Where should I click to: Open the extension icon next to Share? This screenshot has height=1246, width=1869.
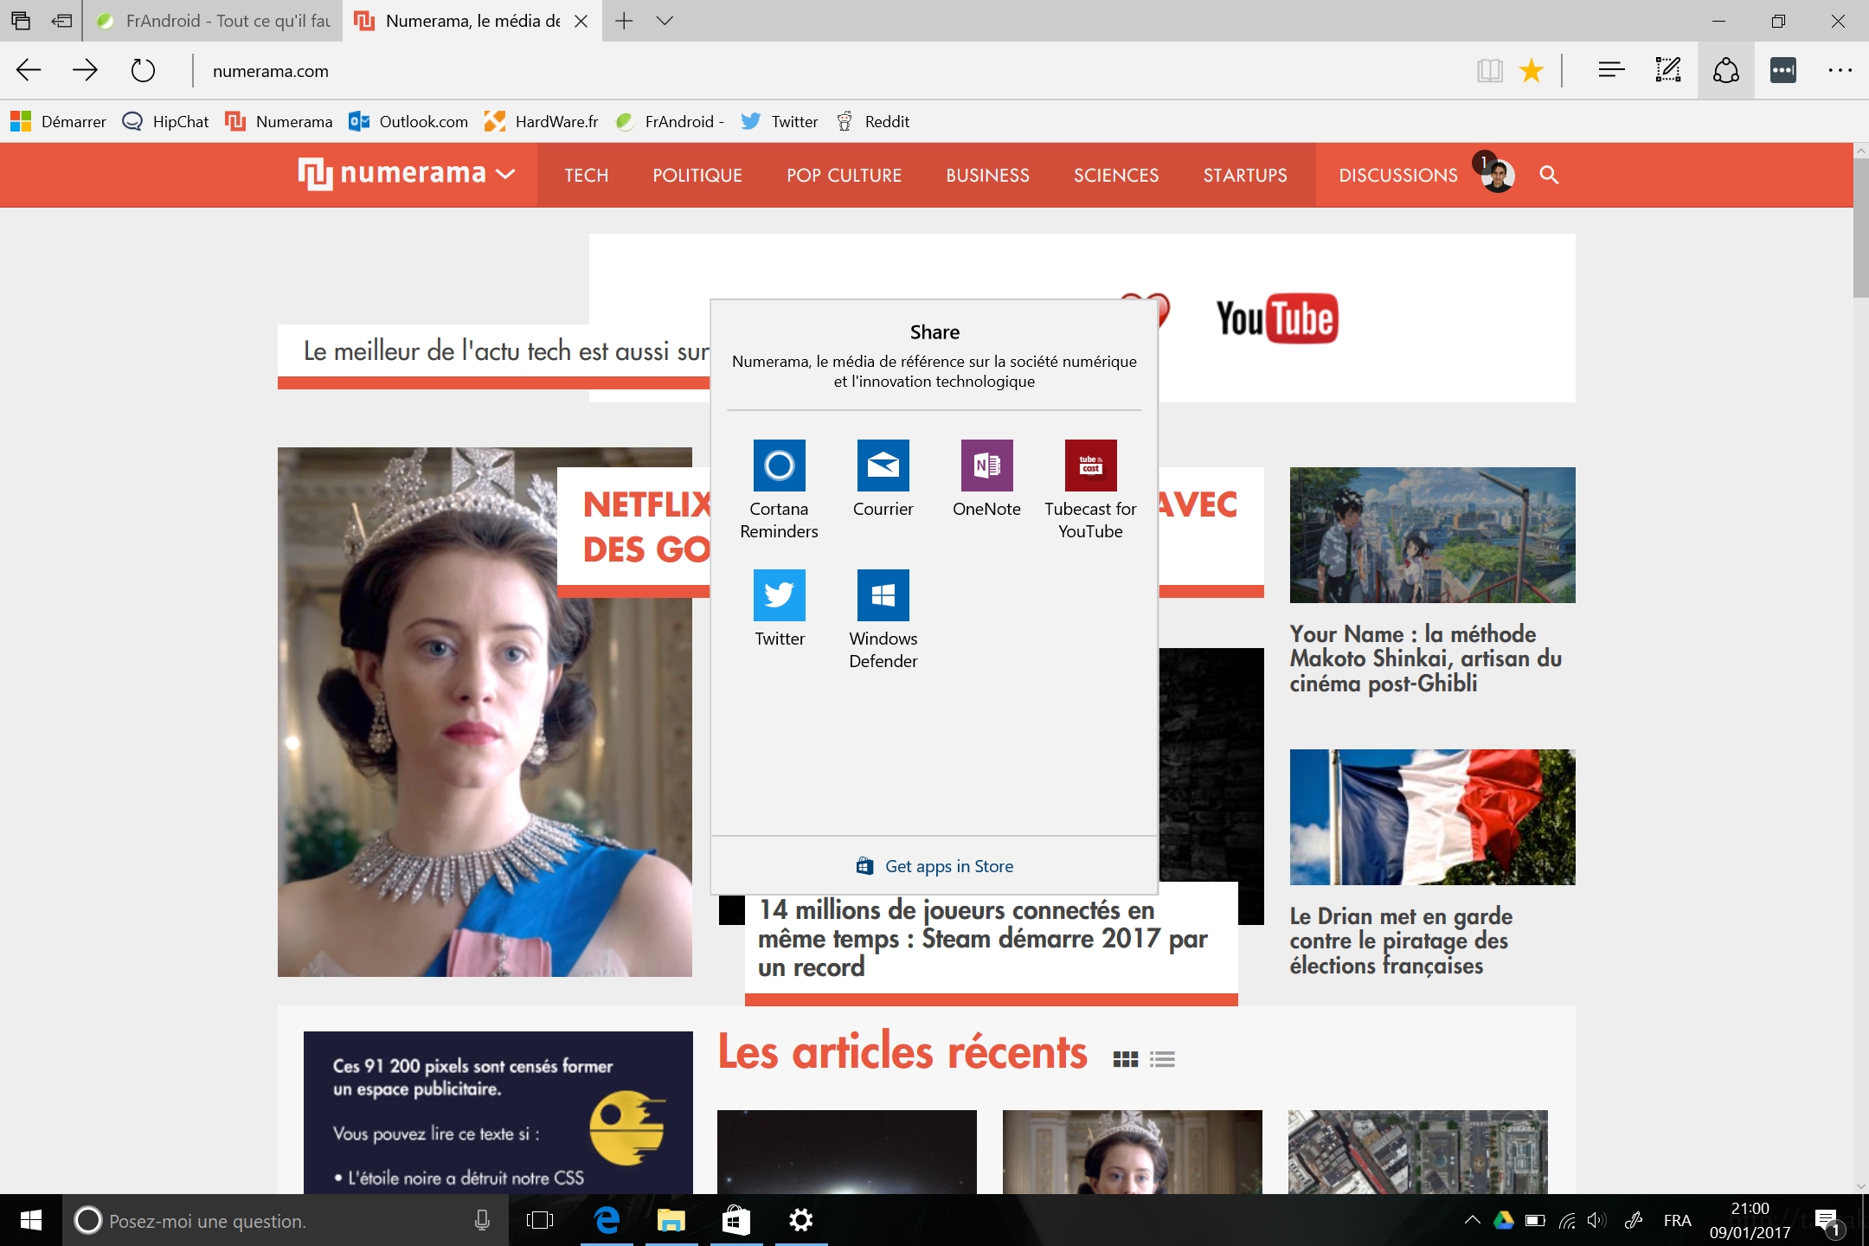(x=1783, y=71)
